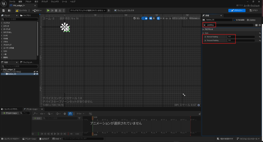This screenshot has width=263, height=142.
Task: Click the DPI scale settings gear
Action: tap(199, 105)
